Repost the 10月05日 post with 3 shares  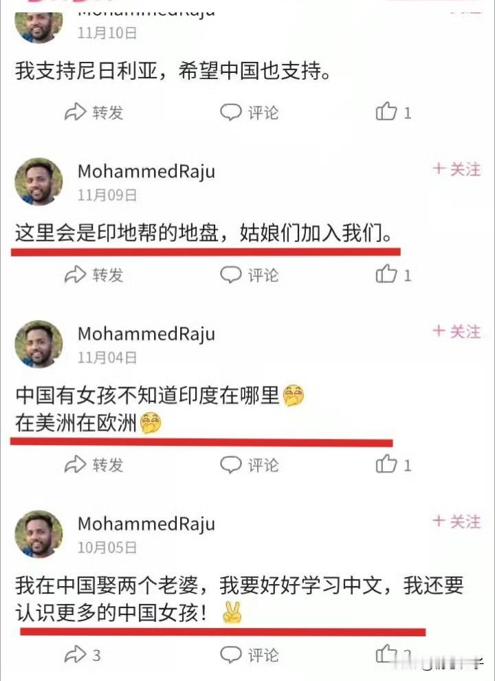[x=82, y=654]
